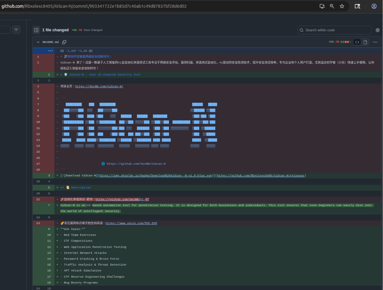
Task: Bookmark this page with the star icon
Action: coord(342,6)
